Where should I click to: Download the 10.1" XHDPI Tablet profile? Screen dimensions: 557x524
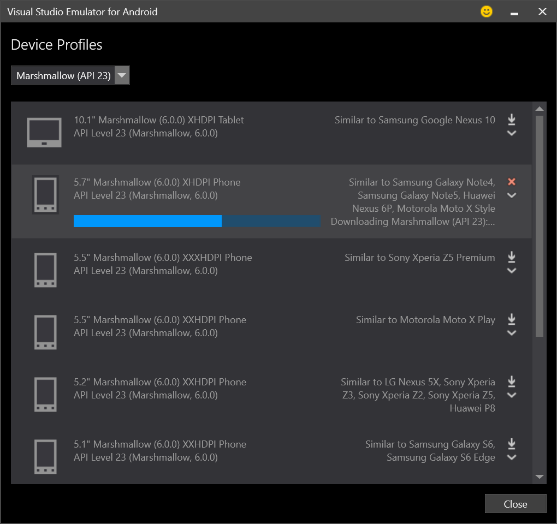512,120
